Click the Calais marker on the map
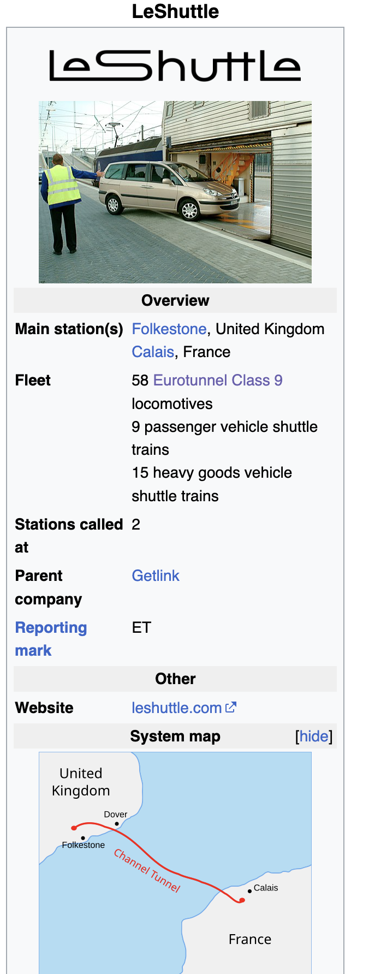 (x=249, y=891)
